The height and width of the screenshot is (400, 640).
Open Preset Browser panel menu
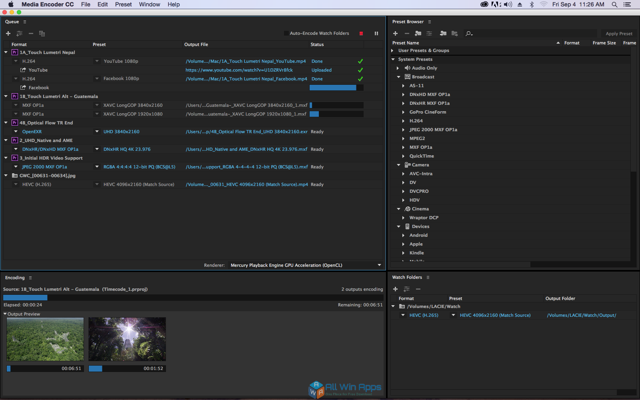(430, 22)
